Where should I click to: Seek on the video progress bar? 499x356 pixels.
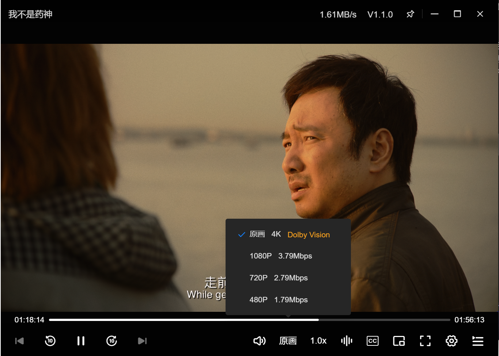[x=249, y=320]
